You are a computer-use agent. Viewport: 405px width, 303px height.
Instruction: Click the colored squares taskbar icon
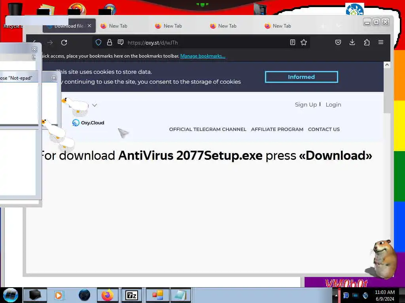point(158,295)
